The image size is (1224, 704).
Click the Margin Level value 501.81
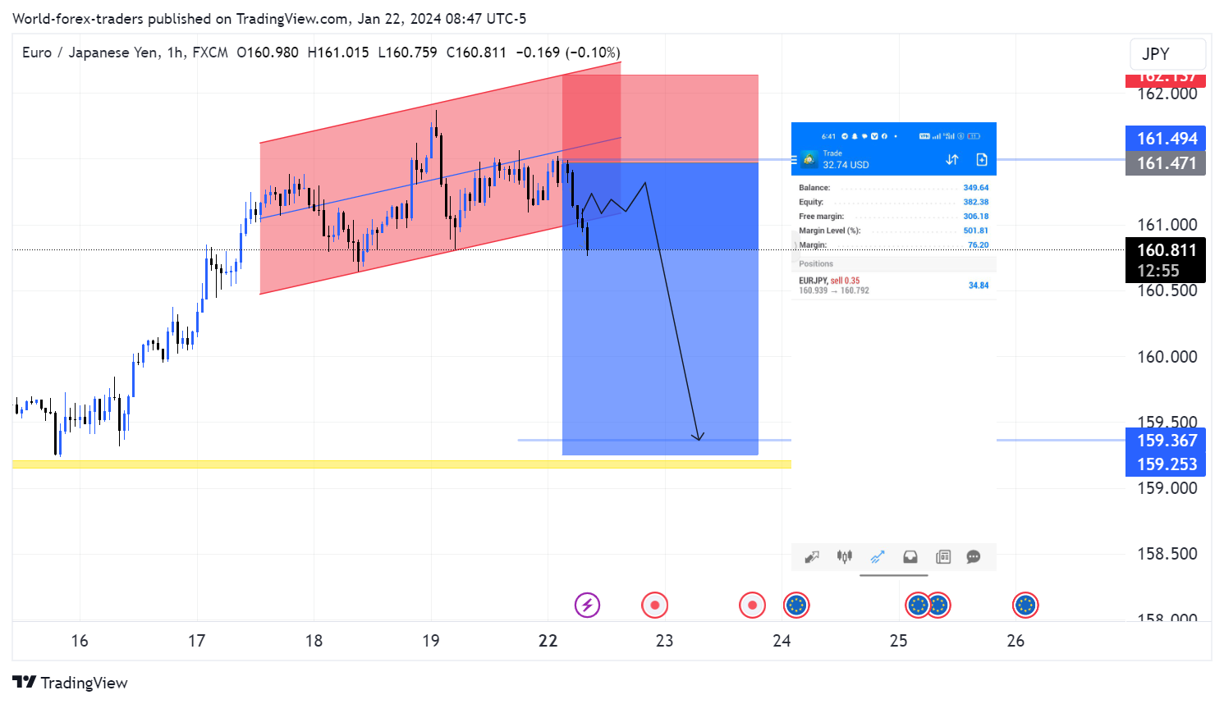[x=976, y=231]
